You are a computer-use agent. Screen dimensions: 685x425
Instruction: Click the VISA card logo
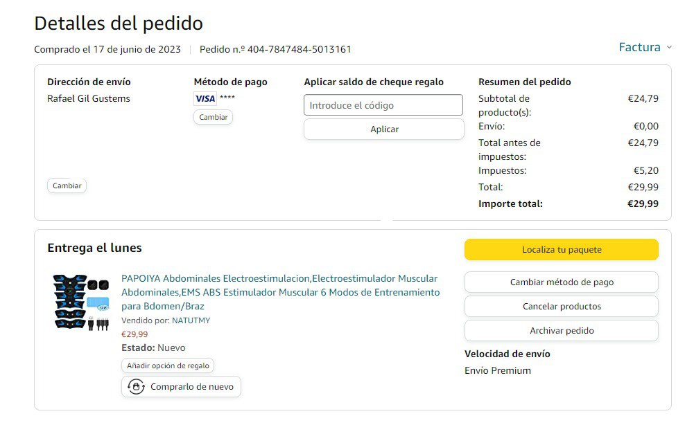[x=205, y=98]
